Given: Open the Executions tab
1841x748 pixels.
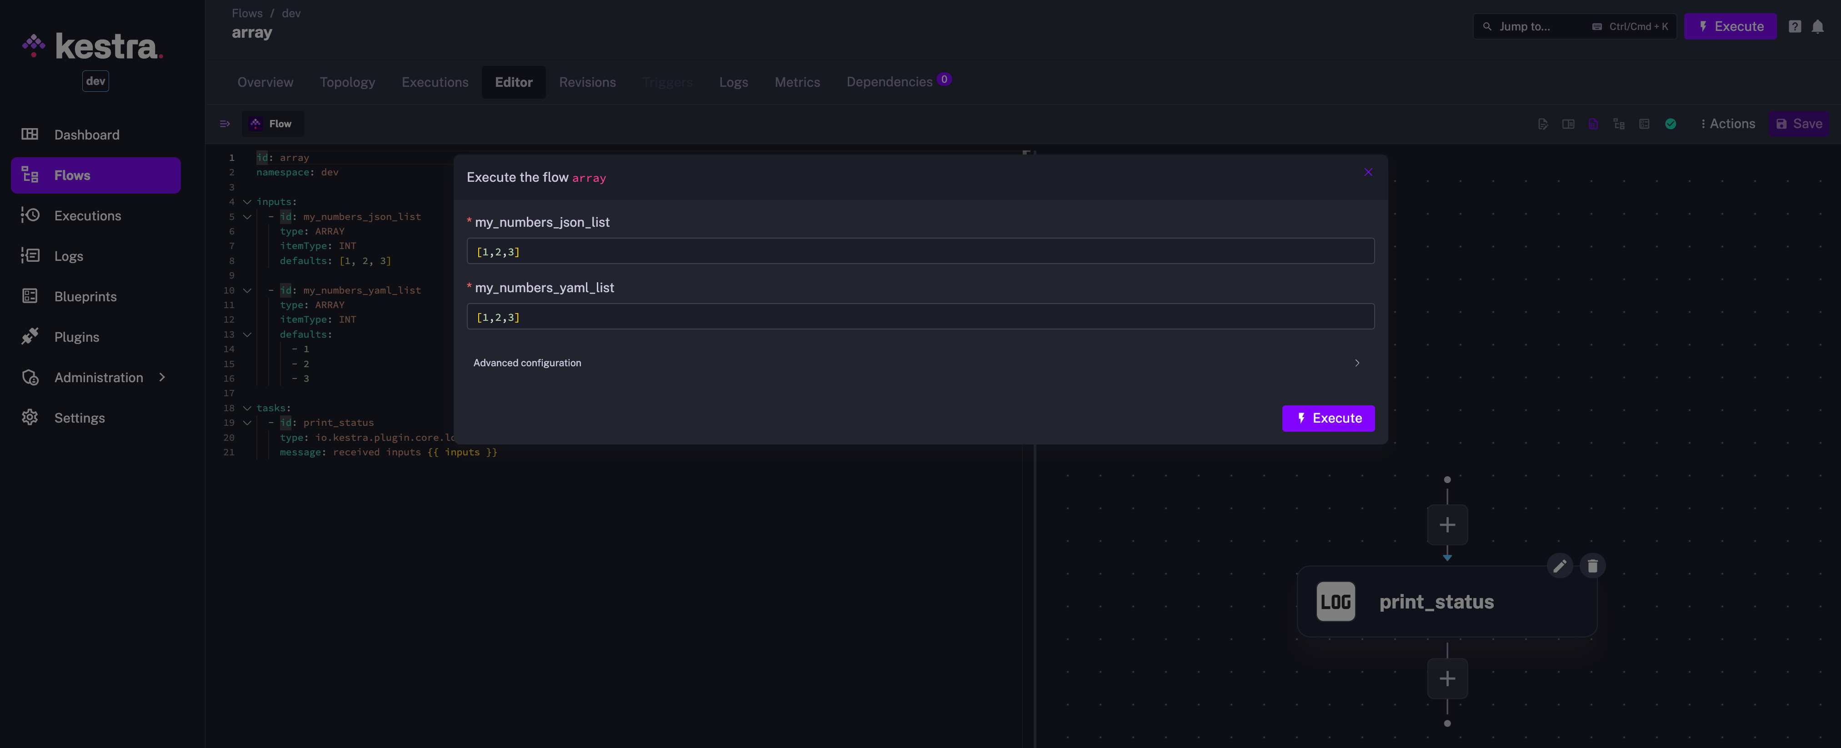Looking at the screenshot, I should (435, 82).
